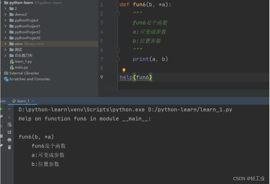
Task: Expand the pythonProject folder arrow
Action: [x=5, y=20]
